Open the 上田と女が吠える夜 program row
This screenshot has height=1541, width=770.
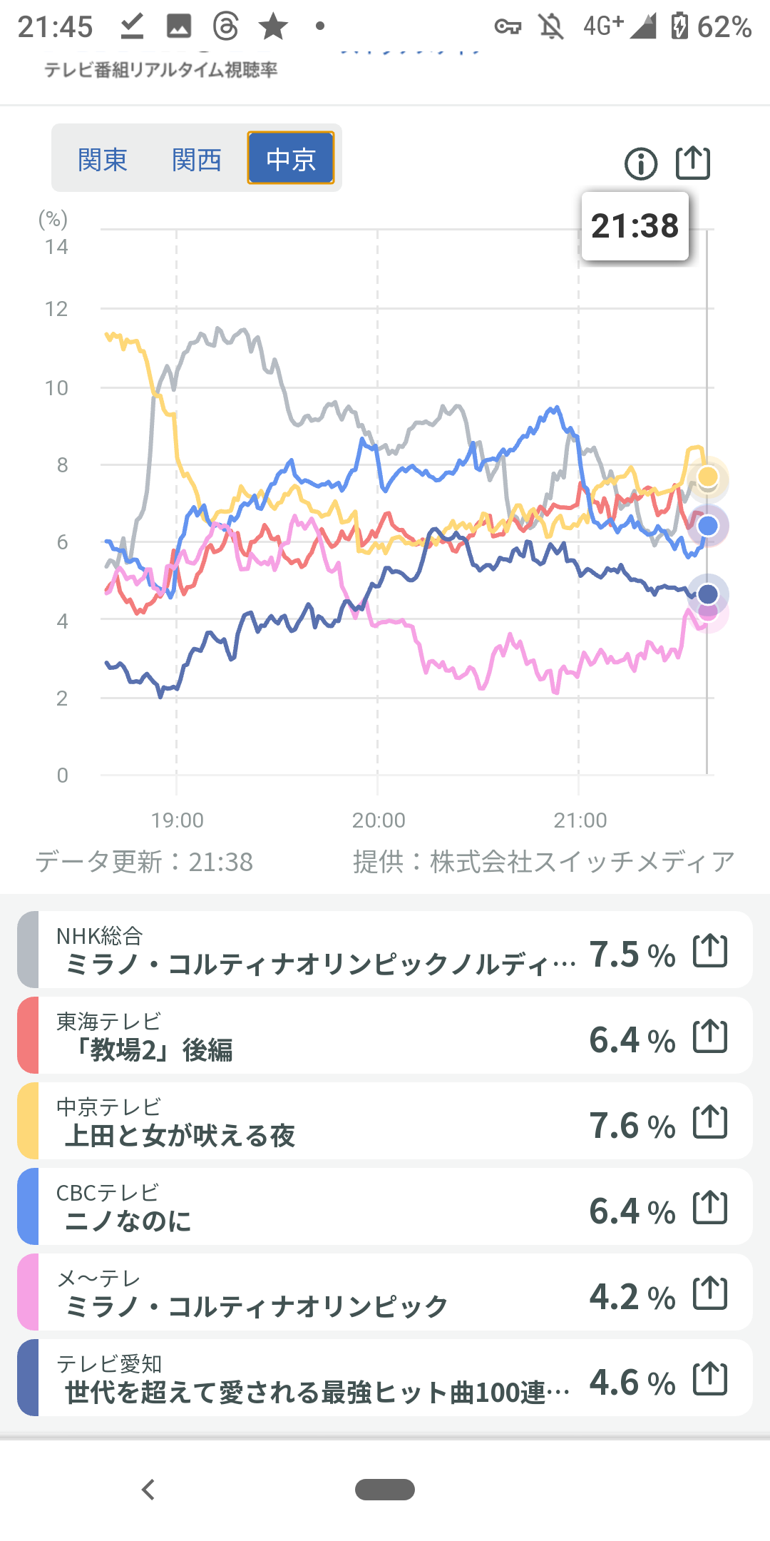click(x=314, y=1122)
